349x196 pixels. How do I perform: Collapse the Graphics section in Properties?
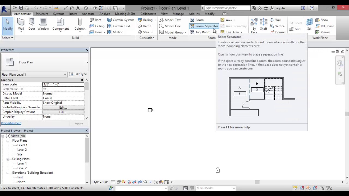82,80
